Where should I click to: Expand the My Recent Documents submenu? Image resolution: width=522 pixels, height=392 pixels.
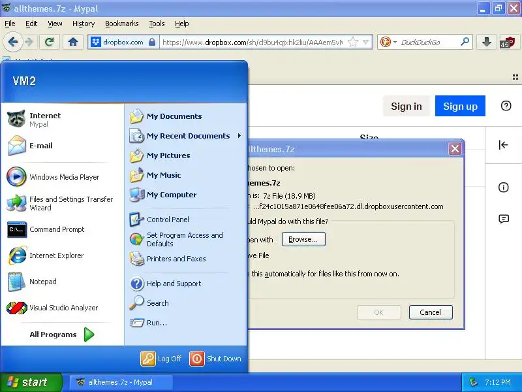[185, 136]
